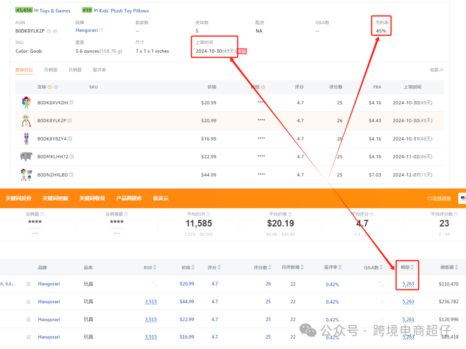Show help for 平均评分数 metric
Screen dimensions: 466x349
[x=456, y=214]
